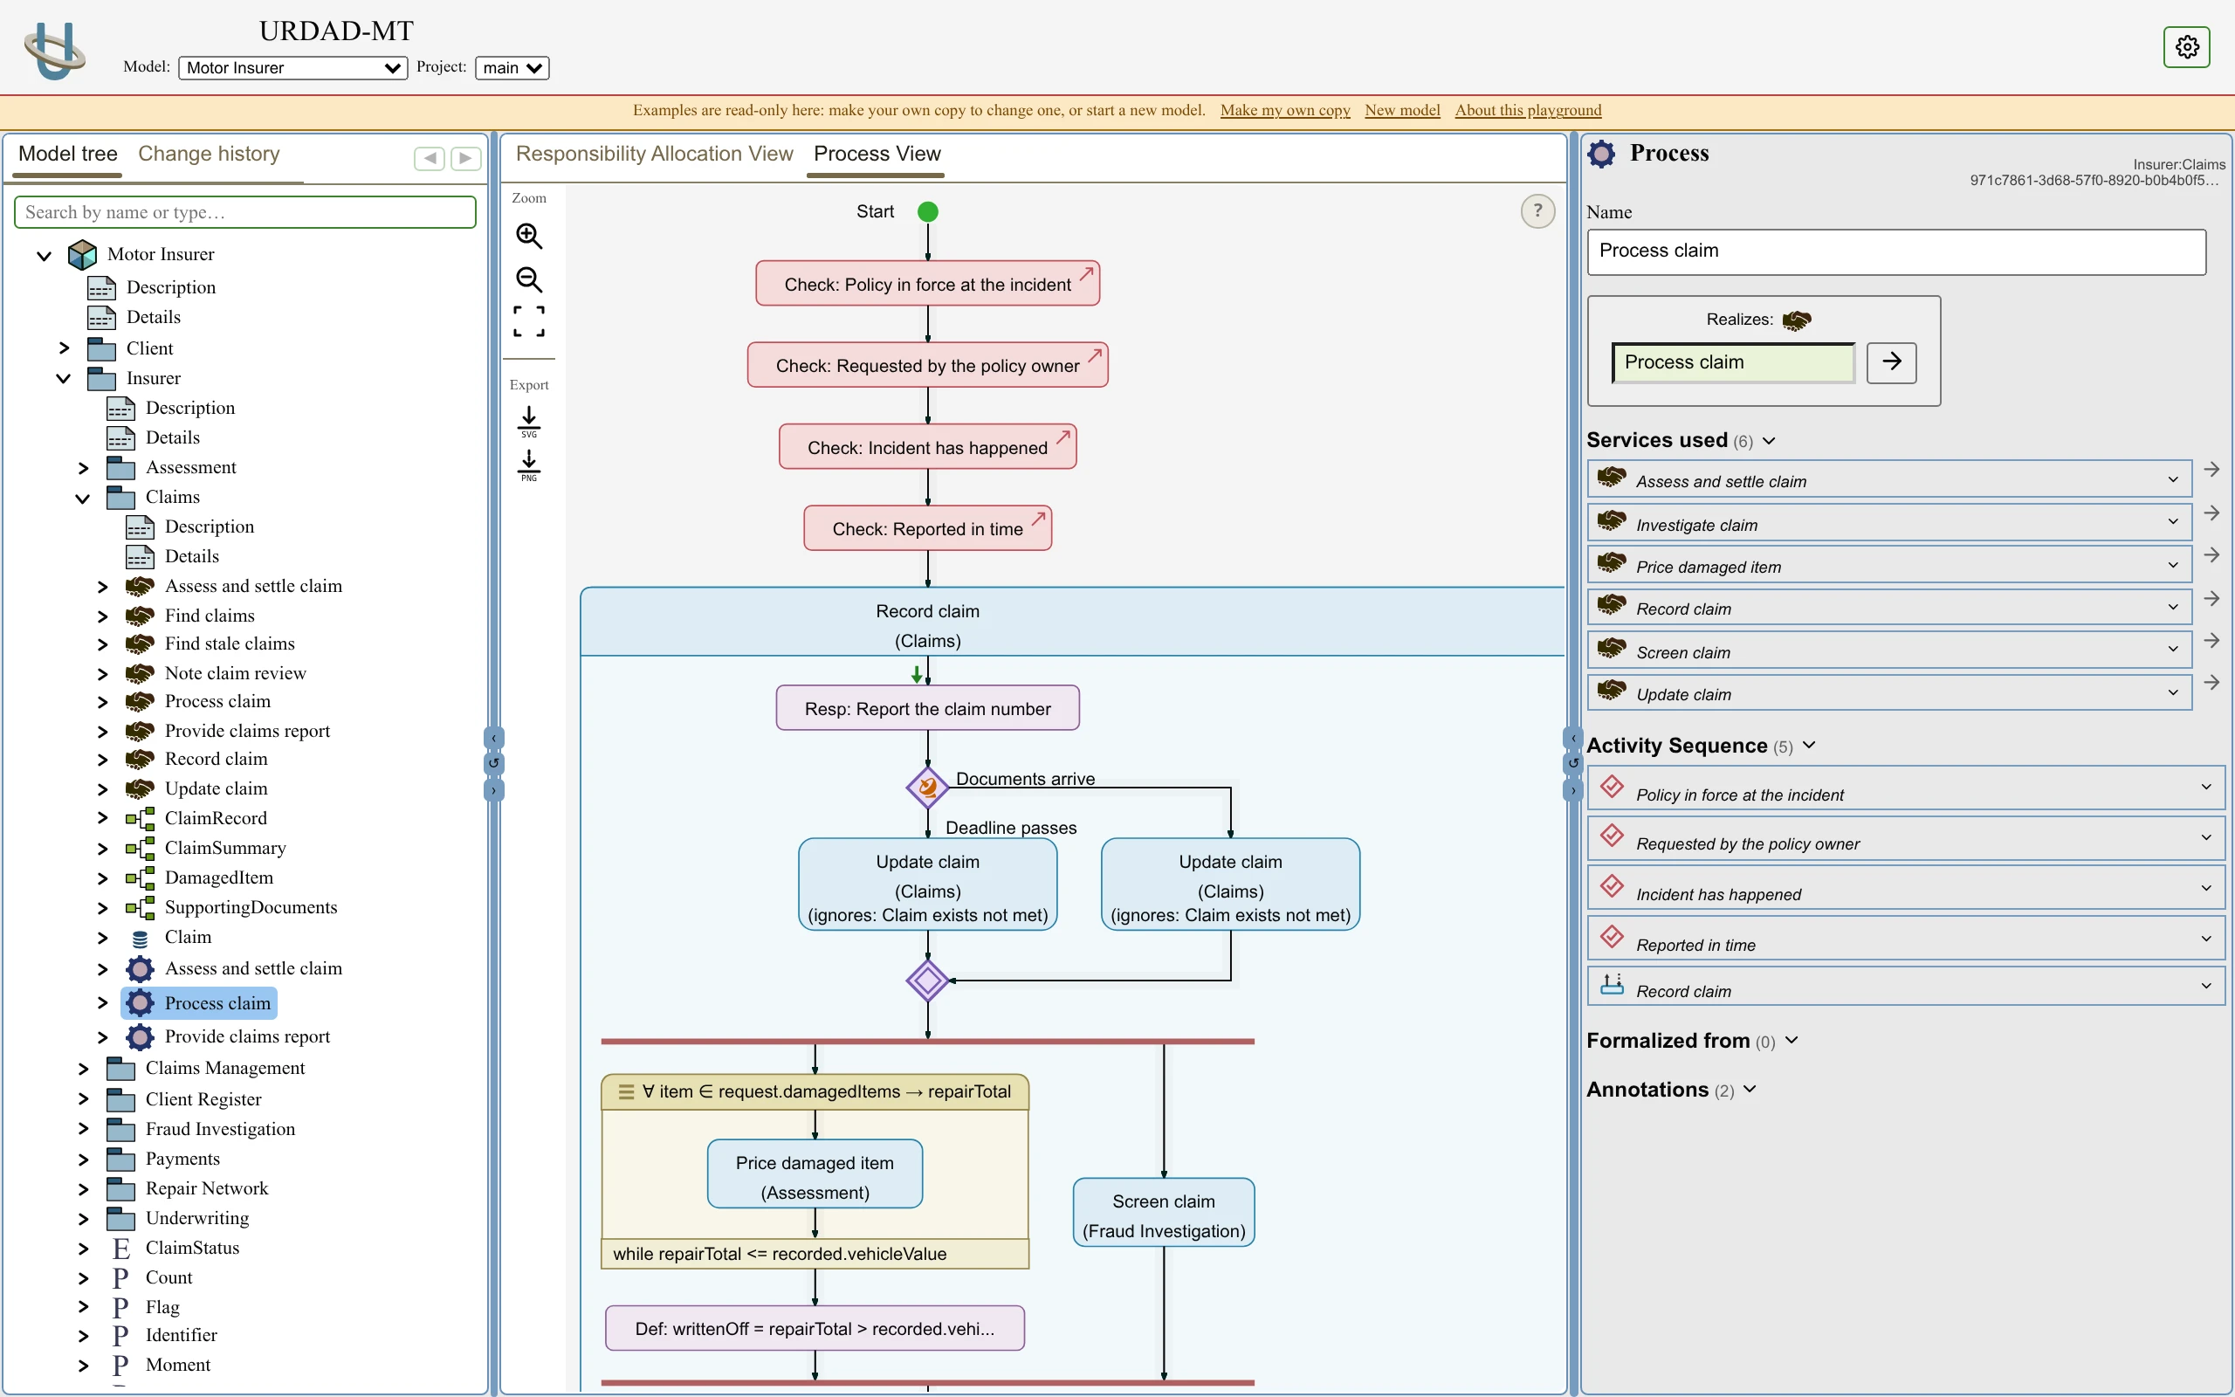Click Make my own copy link

pyautogui.click(x=1284, y=110)
